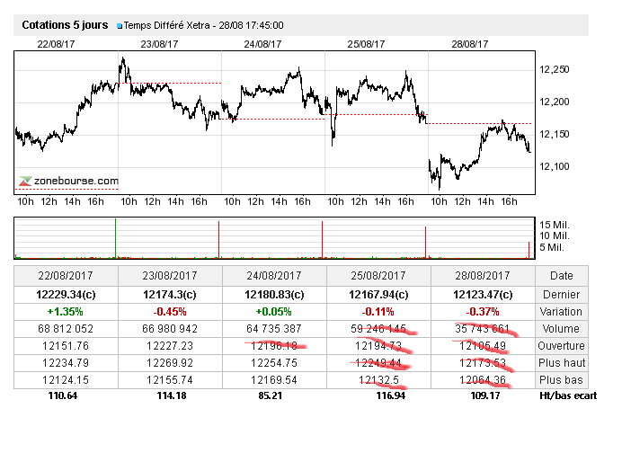Select the 28/08/17 date label above the chart

point(468,43)
